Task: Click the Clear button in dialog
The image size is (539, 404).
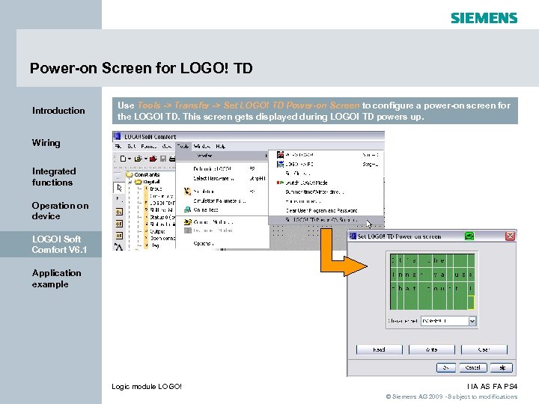Action: pyautogui.click(x=484, y=349)
